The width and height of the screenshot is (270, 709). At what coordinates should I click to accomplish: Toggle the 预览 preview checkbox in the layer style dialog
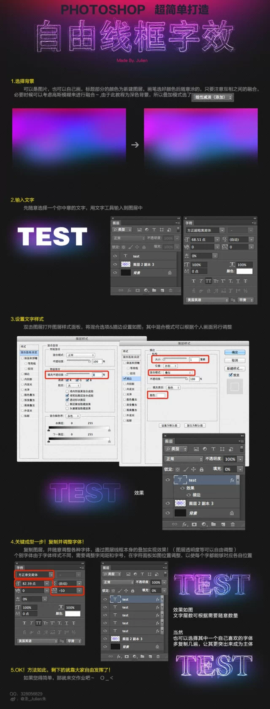(230, 375)
